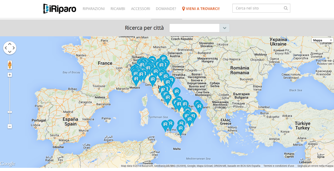334x171 pixels.
Task: Click the France label on the map
Action: coord(105,63)
